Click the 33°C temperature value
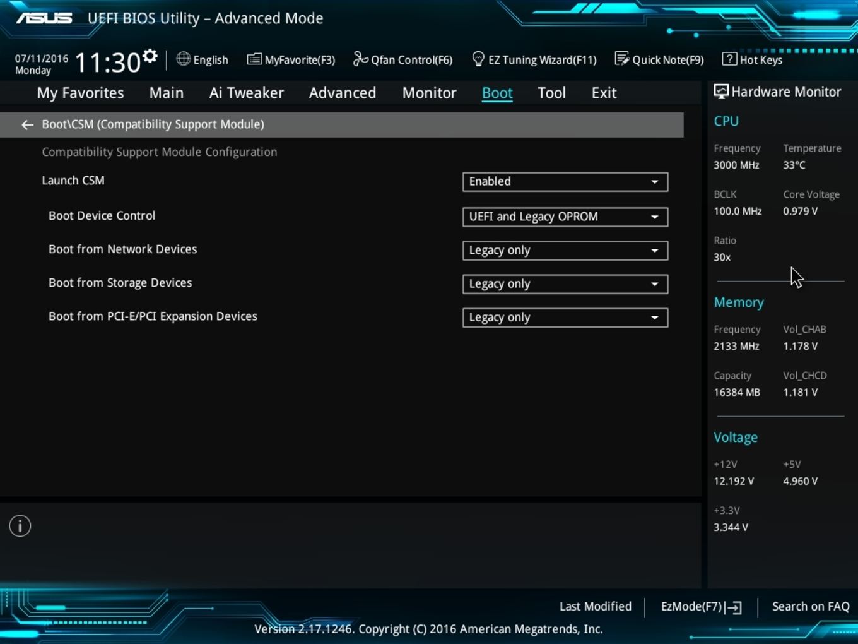Viewport: 858px width, 644px height. 794,165
